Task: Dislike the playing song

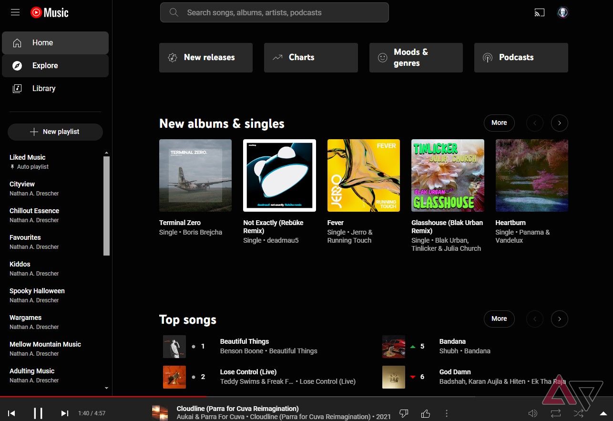Action: click(404, 413)
